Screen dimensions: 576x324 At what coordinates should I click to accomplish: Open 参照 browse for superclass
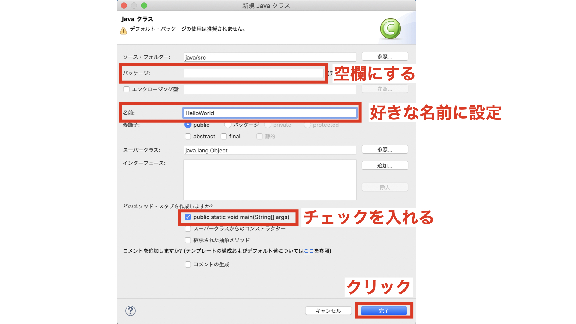[385, 149]
